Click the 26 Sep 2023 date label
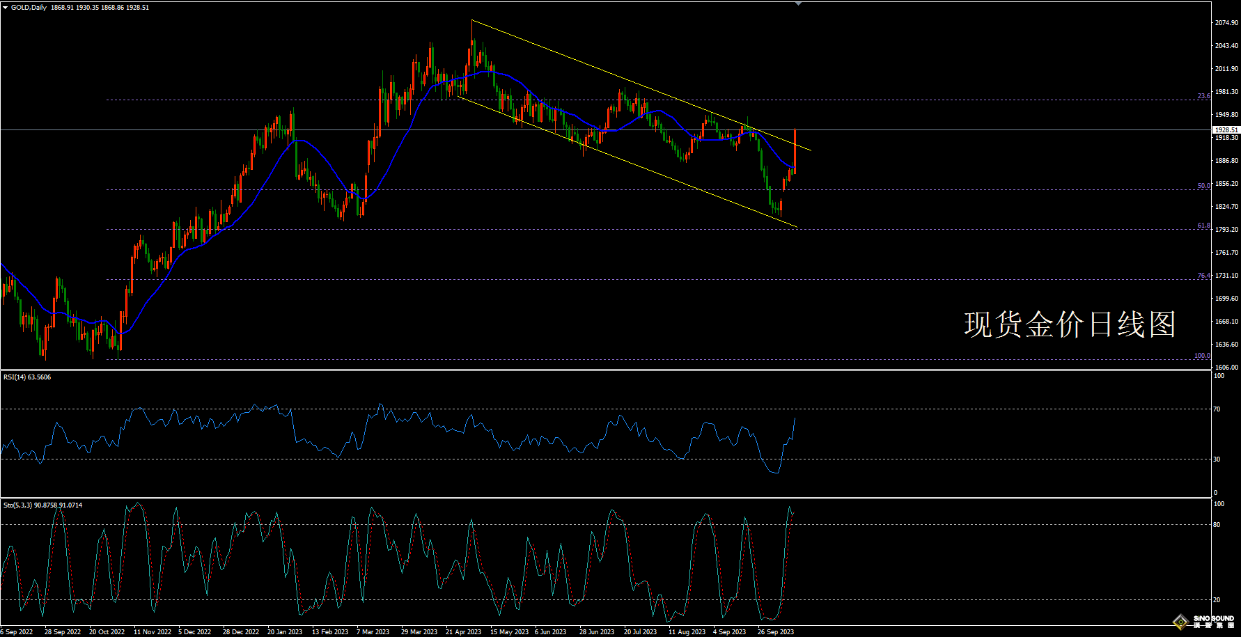 click(x=775, y=632)
